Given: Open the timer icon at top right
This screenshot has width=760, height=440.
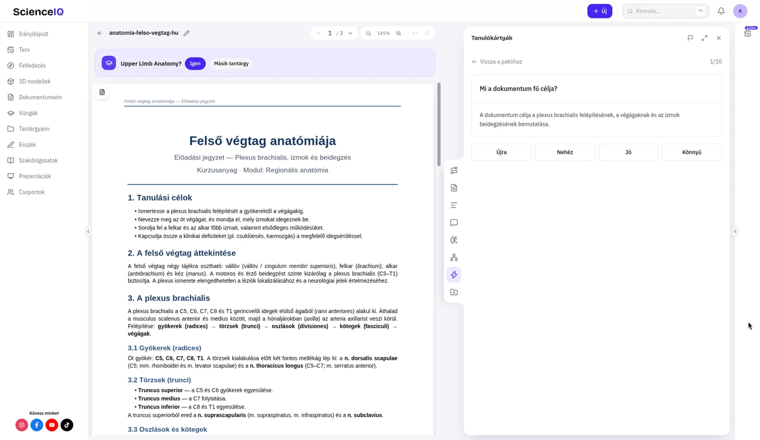Looking at the screenshot, I should (748, 34).
